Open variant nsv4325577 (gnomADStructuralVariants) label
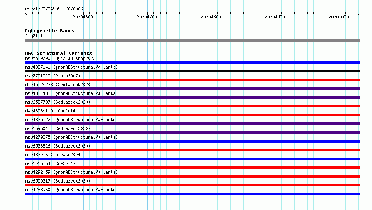 click(x=71, y=120)
